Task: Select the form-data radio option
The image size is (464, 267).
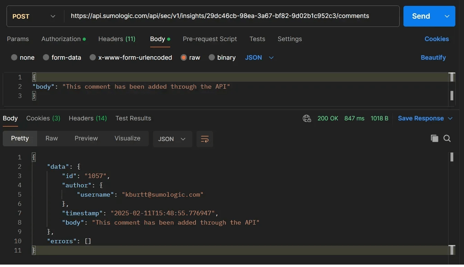Action: [46, 58]
